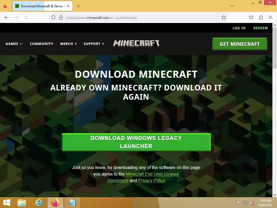The height and width of the screenshot is (208, 277).
Task: Close the Download Minecraft tab
Action: click(x=68, y=6)
